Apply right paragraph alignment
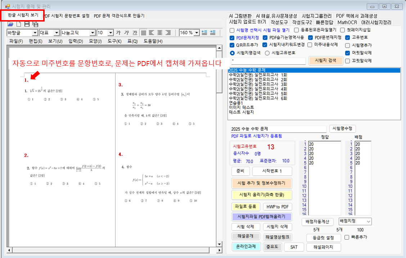Screen dimensions: 406x258 pos(168,33)
